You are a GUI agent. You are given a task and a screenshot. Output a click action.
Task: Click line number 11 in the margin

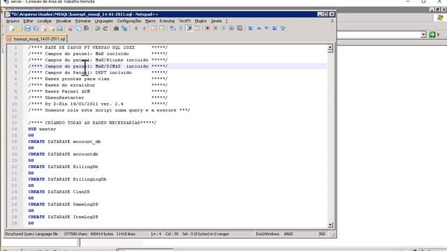click(x=14, y=110)
